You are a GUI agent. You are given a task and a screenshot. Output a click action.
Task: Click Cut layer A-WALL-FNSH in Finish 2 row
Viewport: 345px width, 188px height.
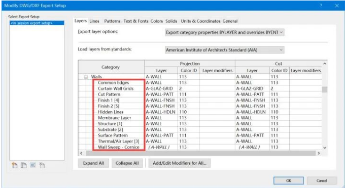[x=252, y=106]
